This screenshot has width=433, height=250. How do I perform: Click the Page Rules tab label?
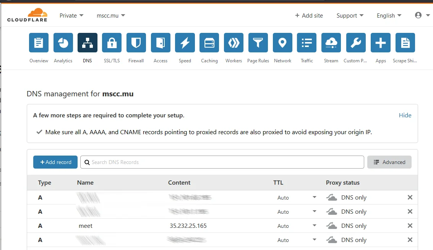pos(258,61)
